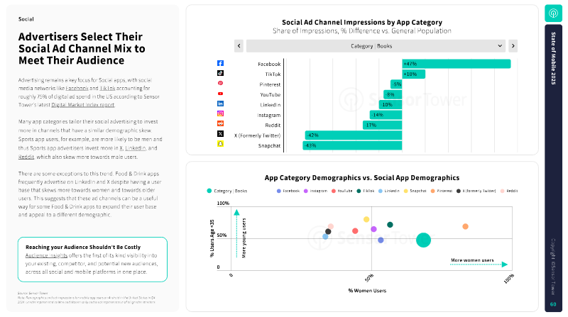Click the X (Formerly Twitter) logo icon
The height and width of the screenshot is (317, 568).
pyautogui.click(x=220, y=134)
